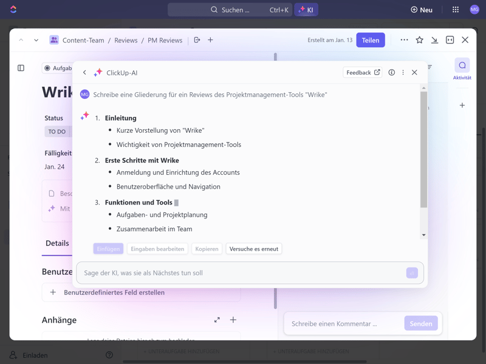
Task: Click the move task icon
Action: 197,40
